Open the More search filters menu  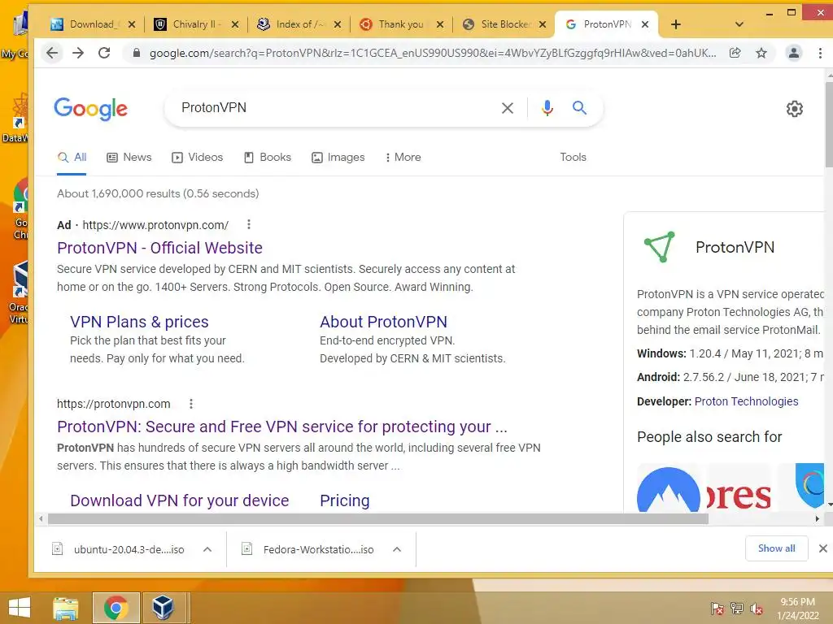pyautogui.click(x=403, y=158)
